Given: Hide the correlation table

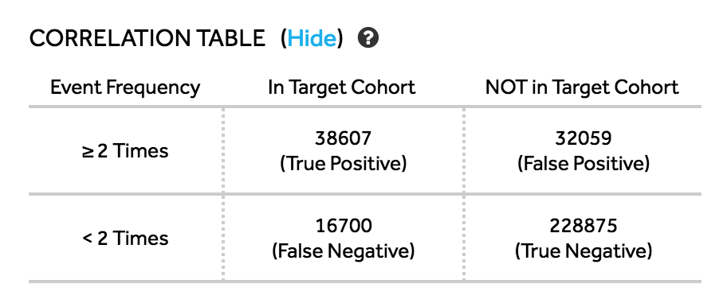Looking at the screenshot, I should click(x=312, y=38).
